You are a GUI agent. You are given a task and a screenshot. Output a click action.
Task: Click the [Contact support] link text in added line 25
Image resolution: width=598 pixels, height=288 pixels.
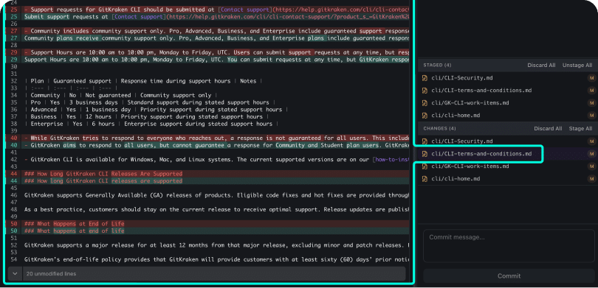coord(139,17)
